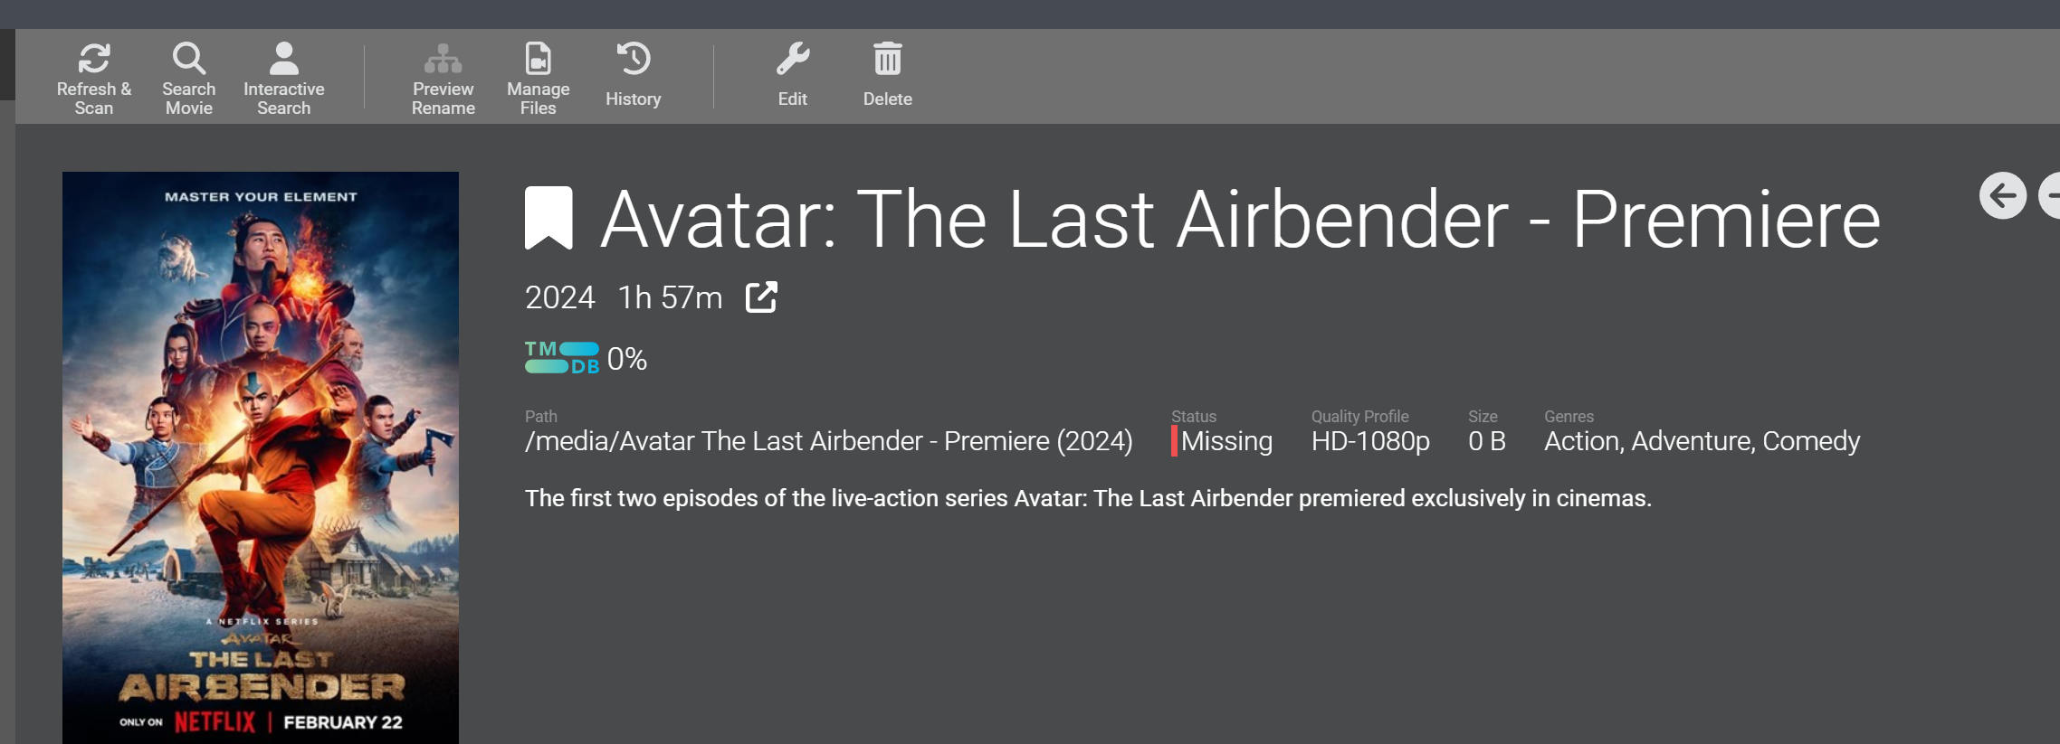Click the Action, Adventure, Comedy genres text
2060x744 pixels.
pyautogui.click(x=1702, y=441)
